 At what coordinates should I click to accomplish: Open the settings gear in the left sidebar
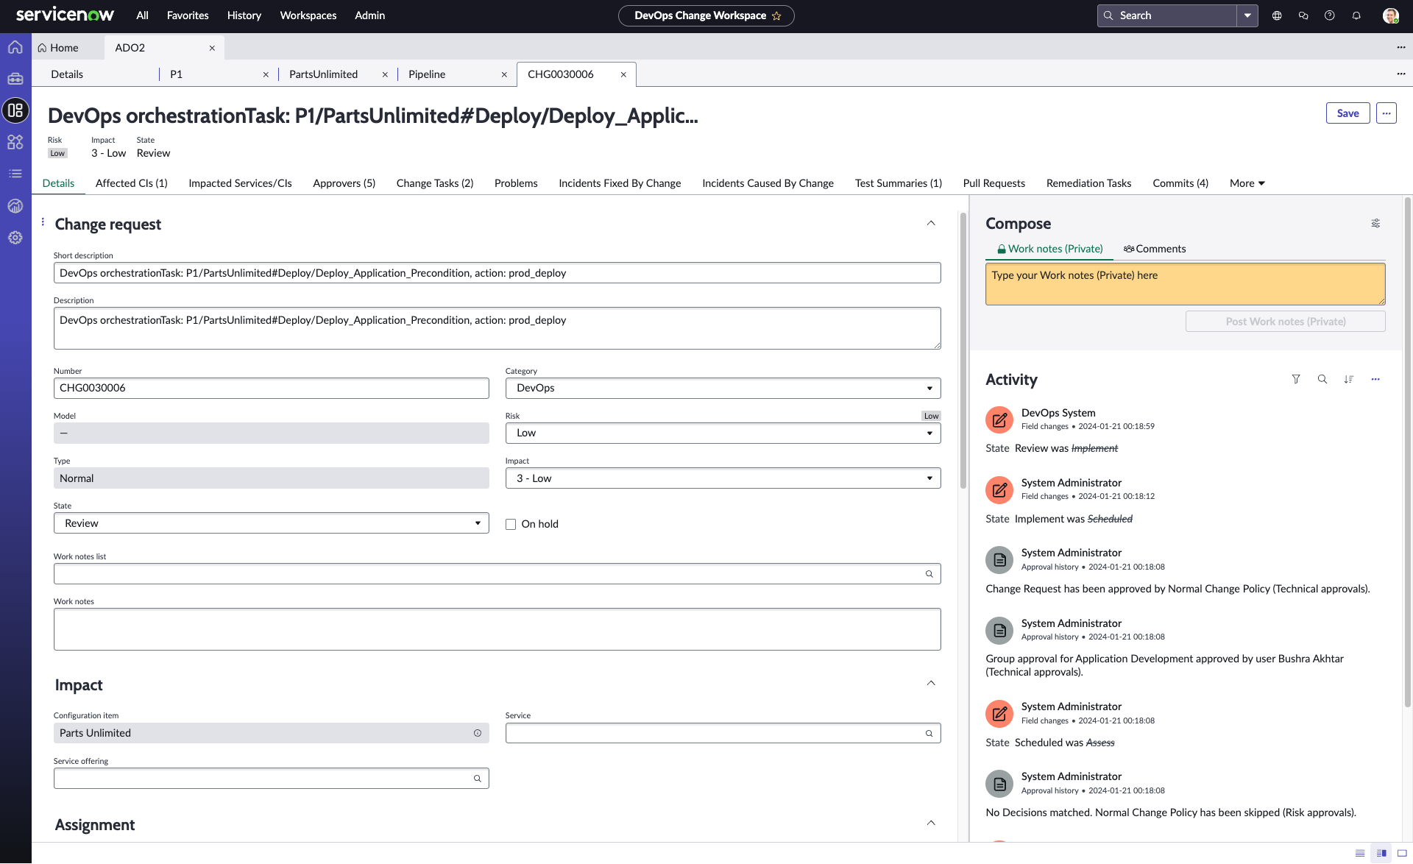click(x=15, y=238)
